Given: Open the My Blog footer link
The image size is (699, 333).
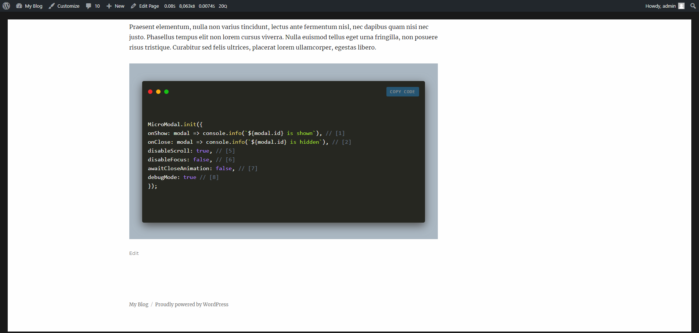Looking at the screenshot, I should (138, 304).
